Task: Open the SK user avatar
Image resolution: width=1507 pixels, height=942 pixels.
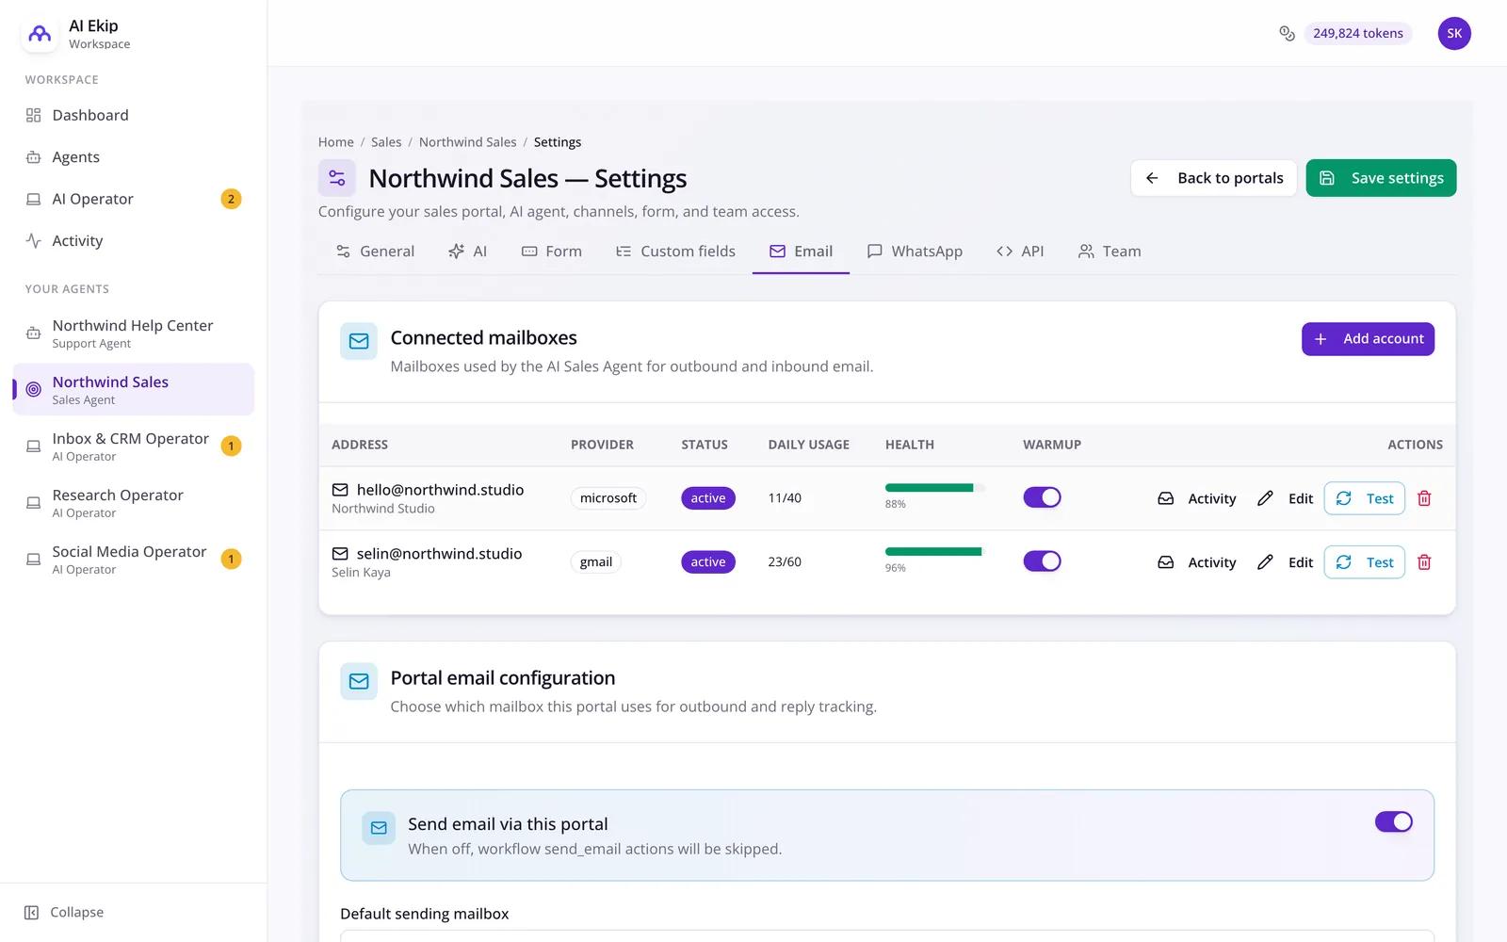Action: point(1454,33)
